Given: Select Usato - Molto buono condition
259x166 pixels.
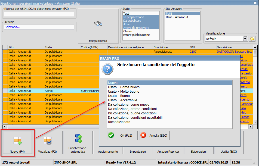Looking at the screenshot, I should click(x=170, y=91).
